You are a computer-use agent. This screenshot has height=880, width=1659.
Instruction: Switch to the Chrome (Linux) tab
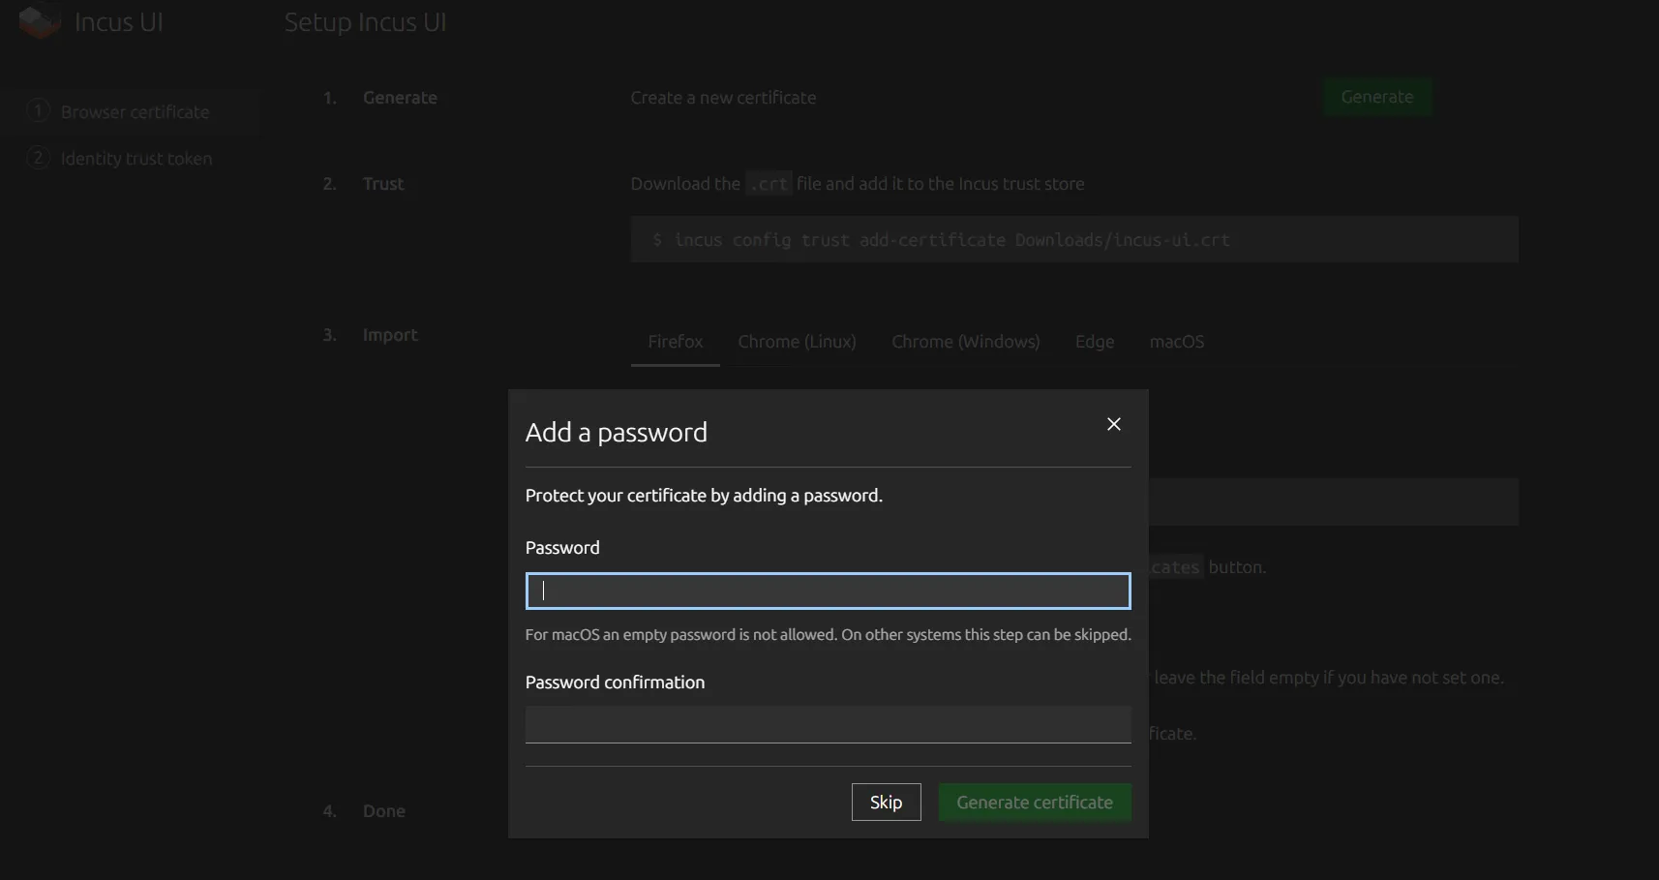tap(797, 342)
